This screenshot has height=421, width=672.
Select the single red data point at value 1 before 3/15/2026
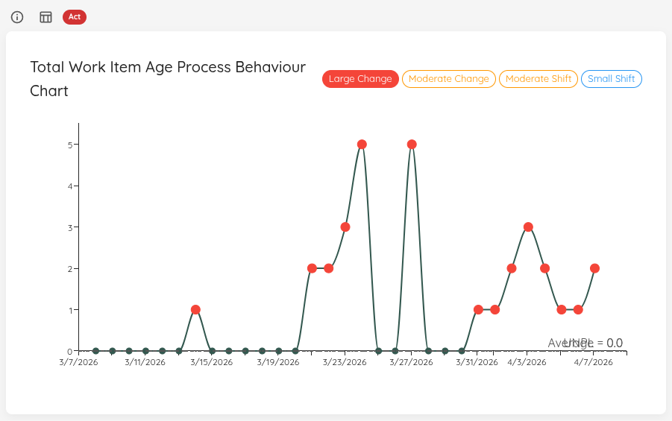pos(195,310)
